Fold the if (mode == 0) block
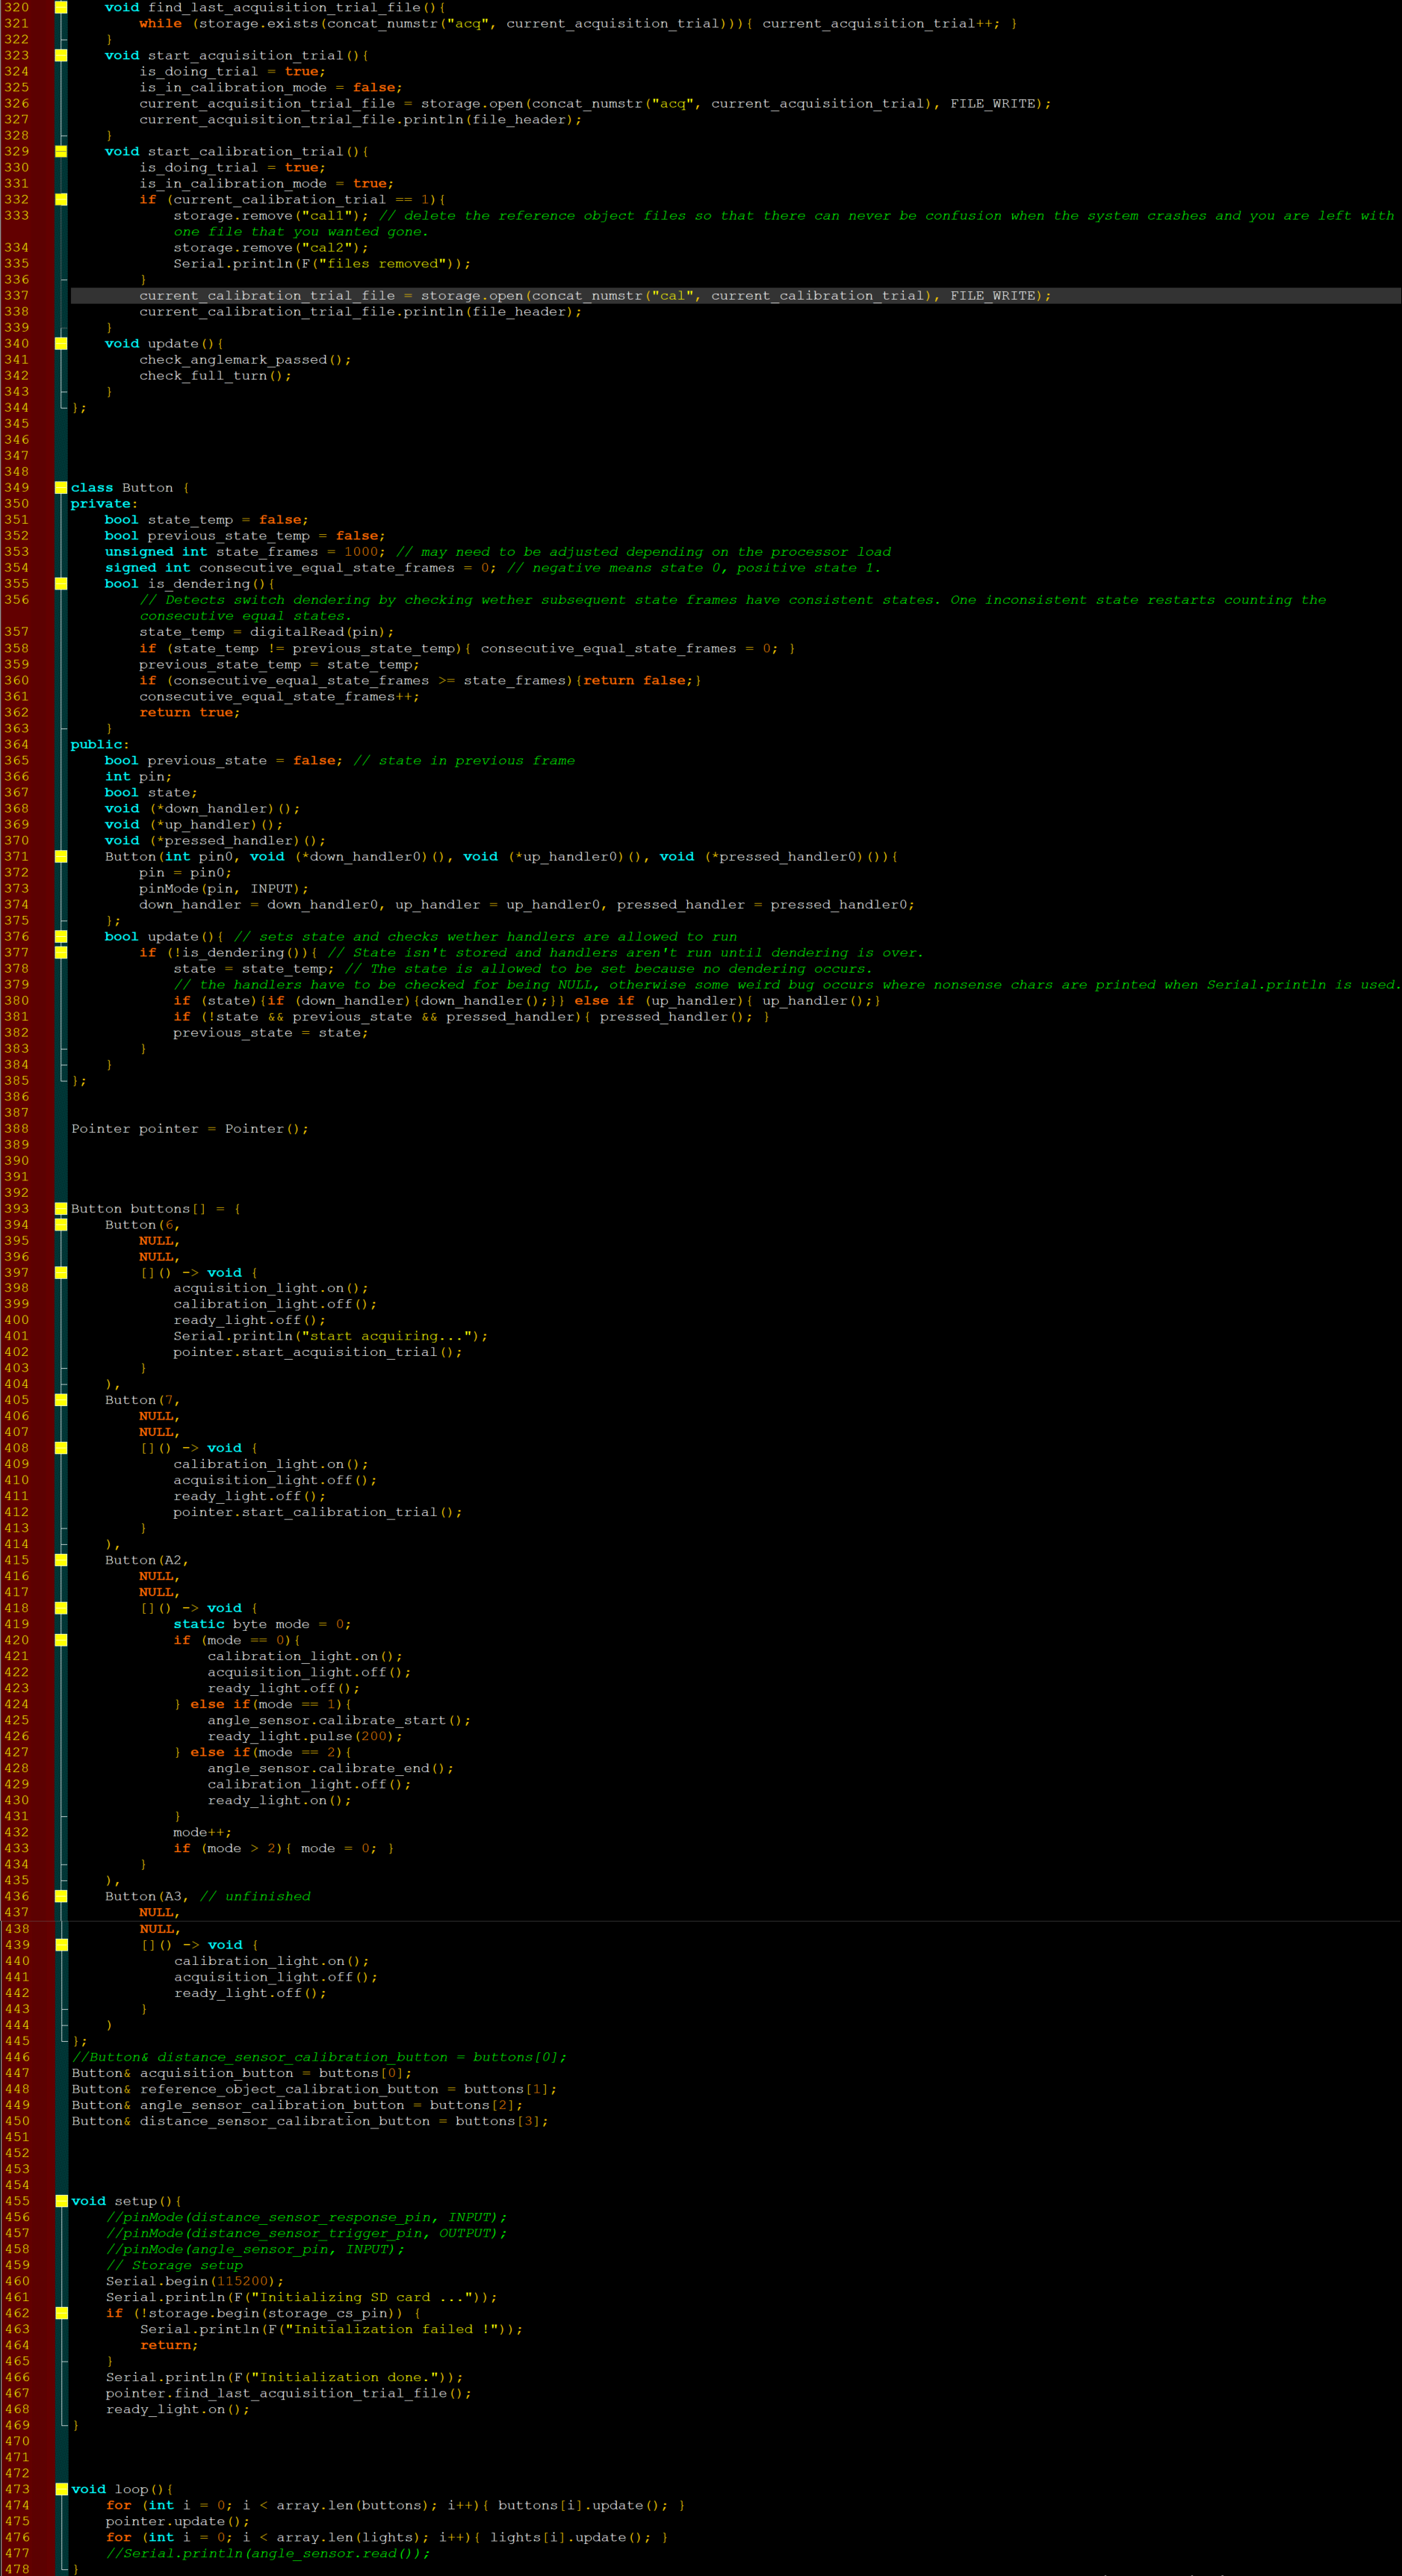 pos(61,1640)
